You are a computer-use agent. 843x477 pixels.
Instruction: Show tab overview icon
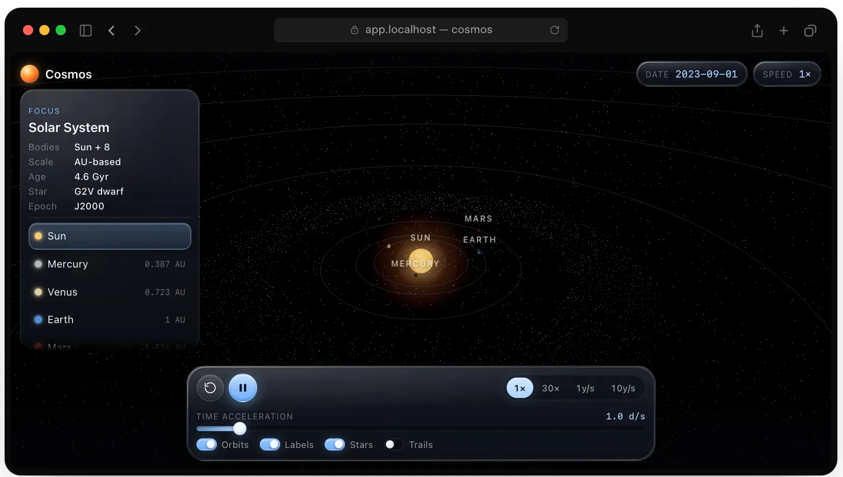pyautogui.click(x=810, y=31)
